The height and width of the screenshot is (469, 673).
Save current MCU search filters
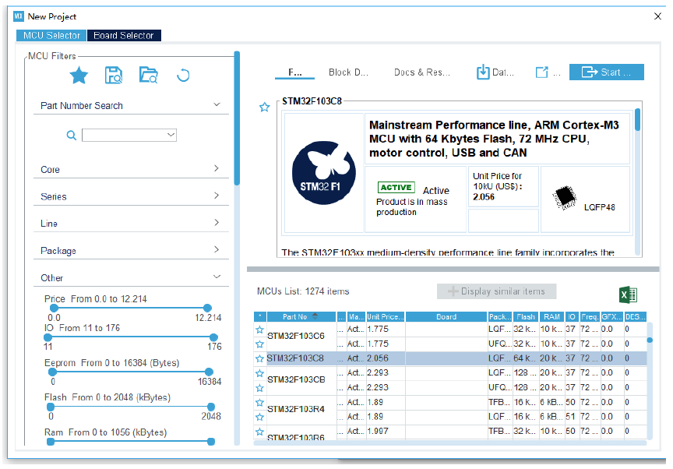(x=114, y=75)
